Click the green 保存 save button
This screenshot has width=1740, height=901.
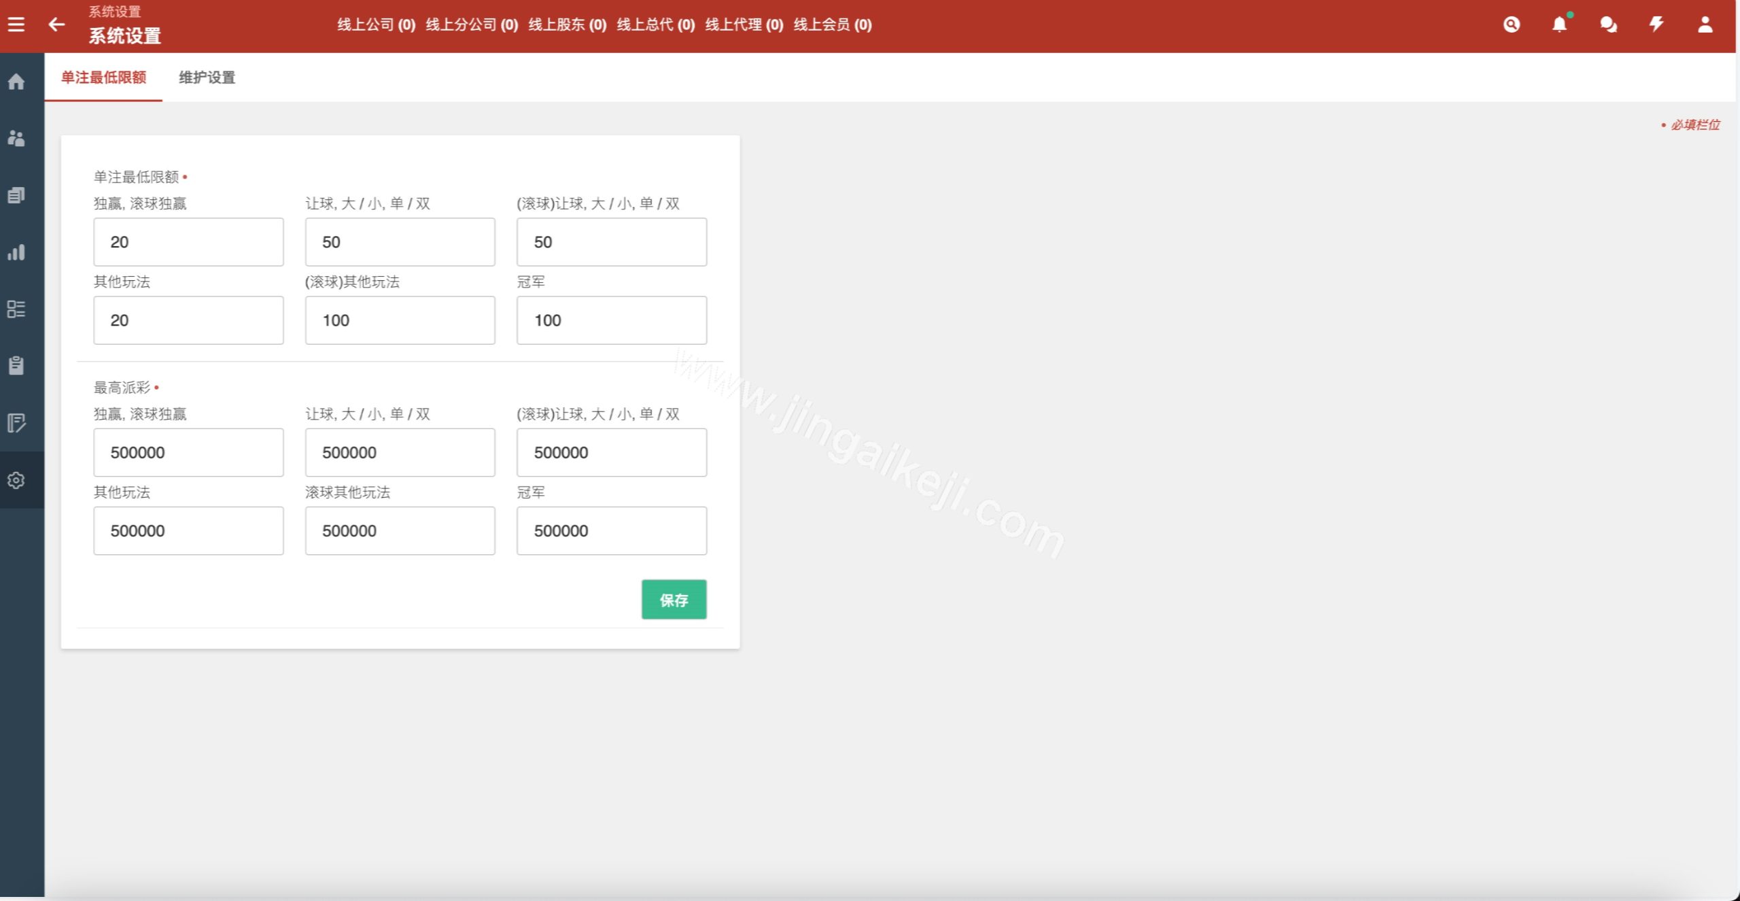click(x=674, y=600)
